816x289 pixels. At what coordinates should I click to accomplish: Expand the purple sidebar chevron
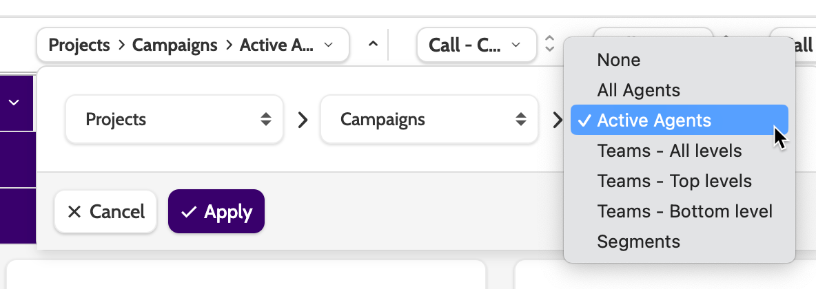[14, 103]
